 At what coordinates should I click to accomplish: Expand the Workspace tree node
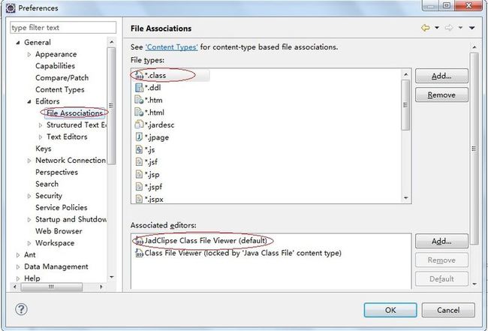[29, 243]
